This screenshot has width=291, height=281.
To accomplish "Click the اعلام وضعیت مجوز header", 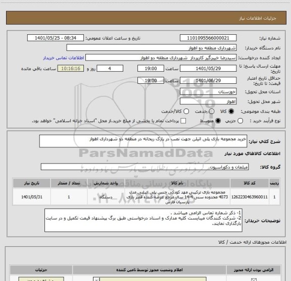I will pos(150,270).
